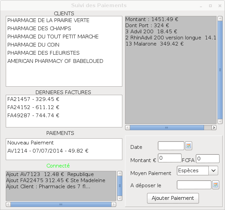Screen dimensions: 225x210
Task: Click scroll-left arrow under log panel
Action: (8, 204)
